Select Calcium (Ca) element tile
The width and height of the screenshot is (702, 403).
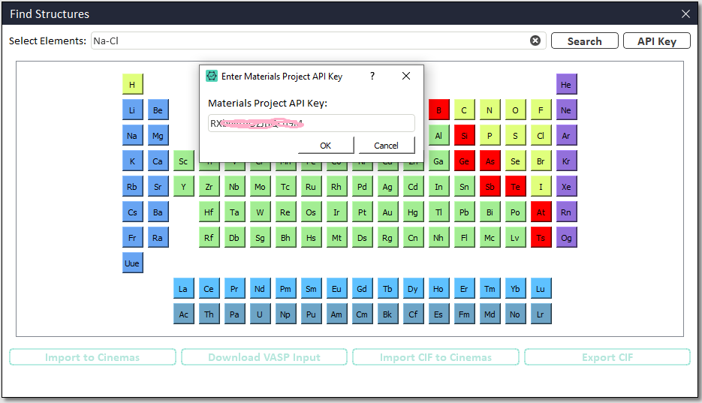(158, 161)
